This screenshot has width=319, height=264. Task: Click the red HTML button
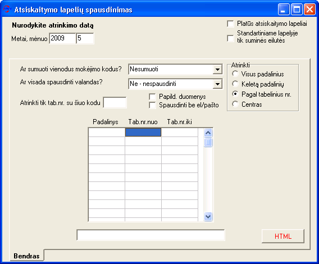(283, 236)
